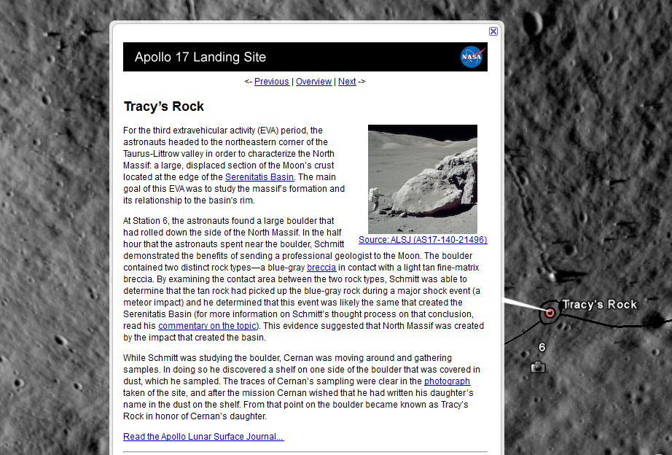
Task: Go to the Next entry
Action: click(x=347, y=82)
